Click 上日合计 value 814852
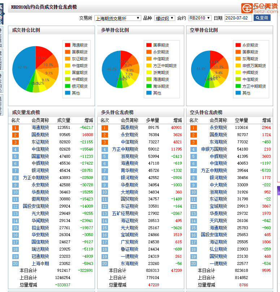Image resolution: width=280 pixels, height=292 pixels. pos(242,278)
